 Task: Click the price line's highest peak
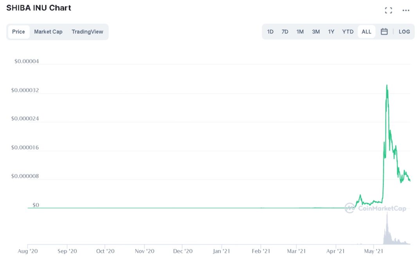(x=387, y=86)
